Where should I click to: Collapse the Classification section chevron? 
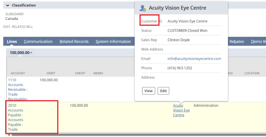[7, 5]
